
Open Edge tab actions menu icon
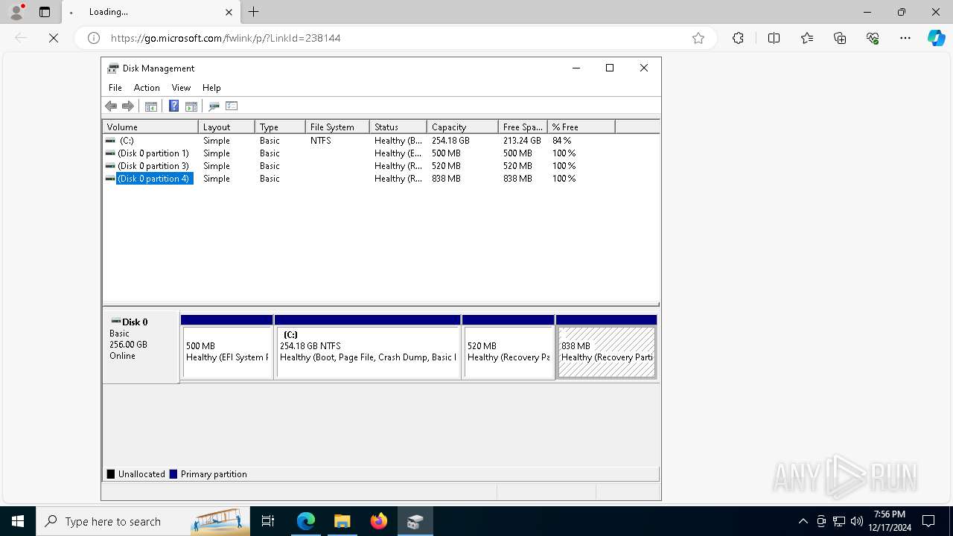click(x=45, y=12)
